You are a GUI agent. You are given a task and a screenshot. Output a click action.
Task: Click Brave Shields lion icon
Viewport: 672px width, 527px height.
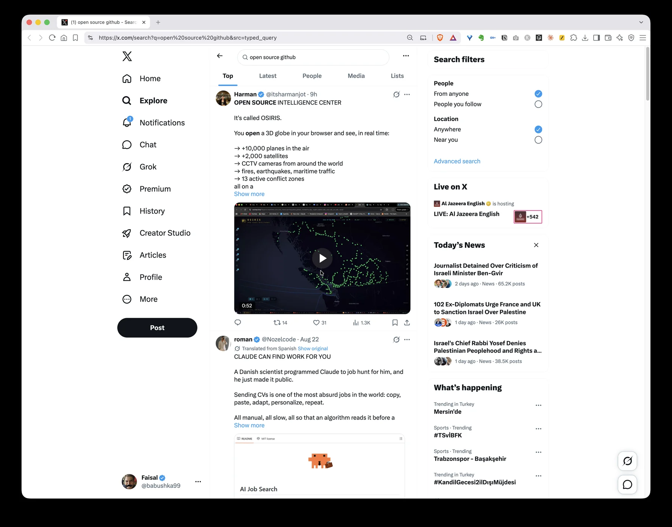[x=440, y=38]
